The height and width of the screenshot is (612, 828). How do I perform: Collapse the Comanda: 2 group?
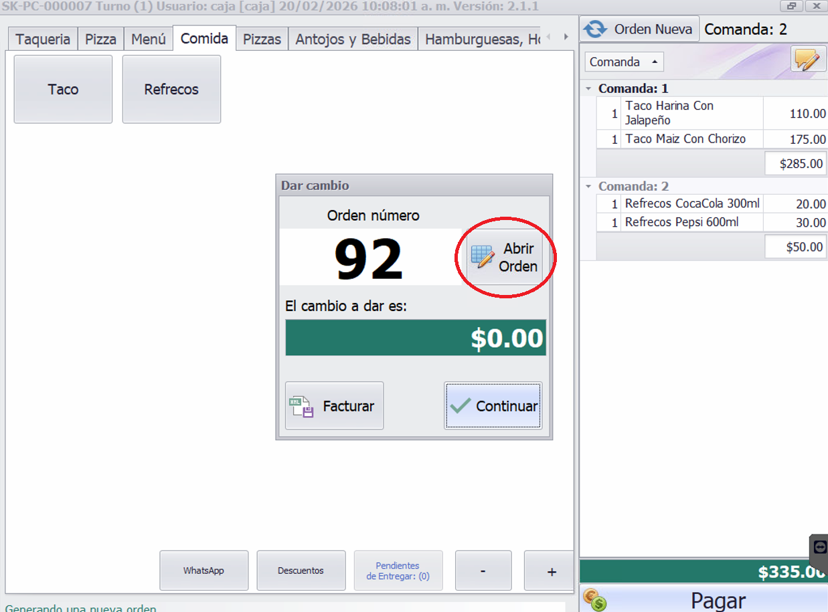click(588, 187)
